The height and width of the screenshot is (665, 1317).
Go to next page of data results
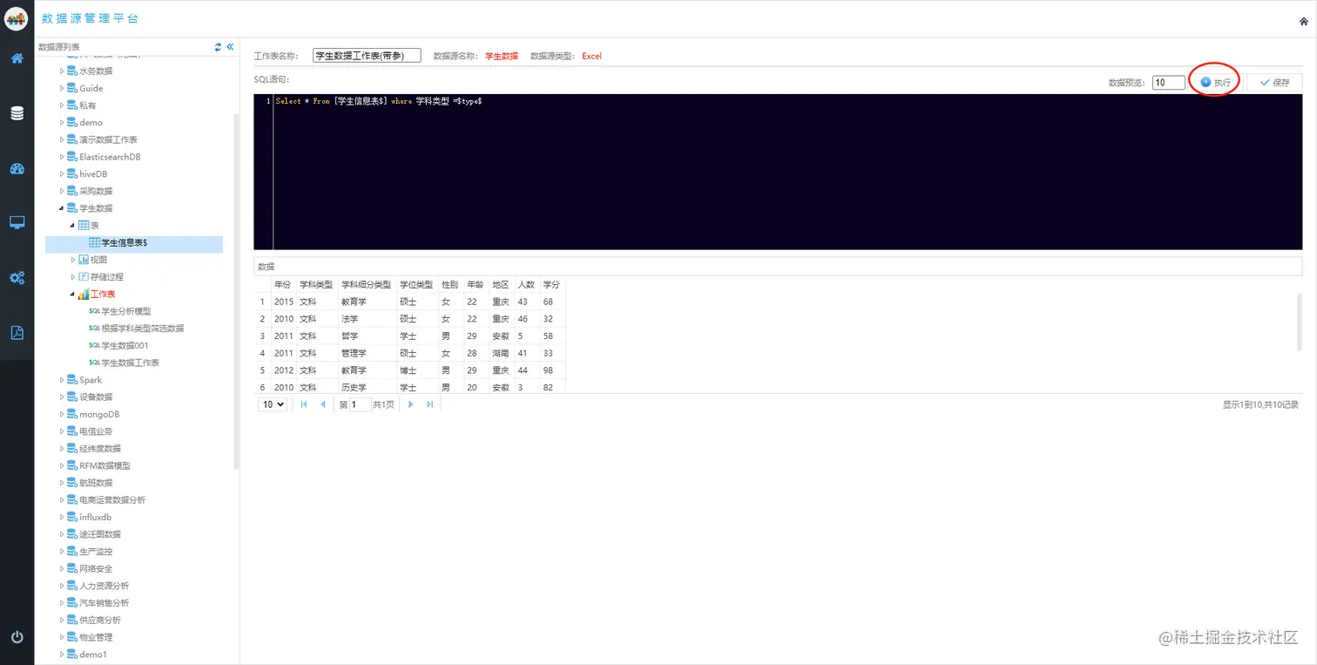pyautogui.click(x=411, y=404)
